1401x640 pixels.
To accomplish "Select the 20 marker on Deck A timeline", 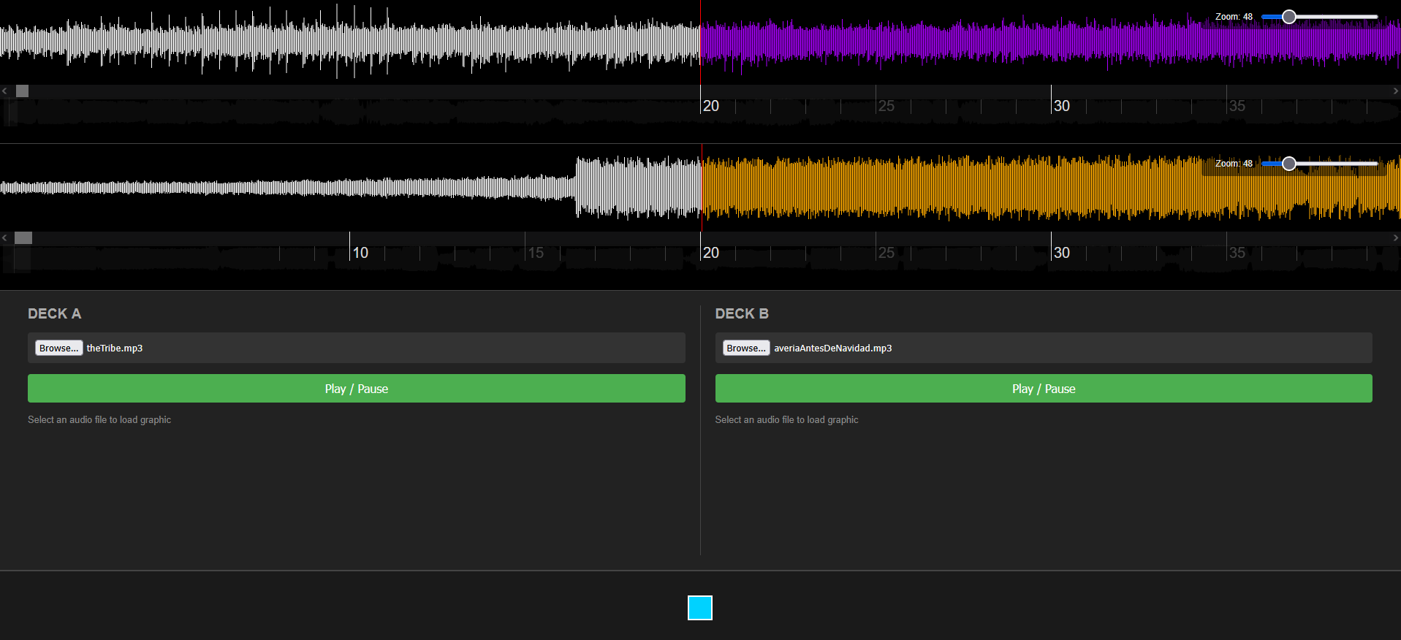I will (x=710, y=106).
